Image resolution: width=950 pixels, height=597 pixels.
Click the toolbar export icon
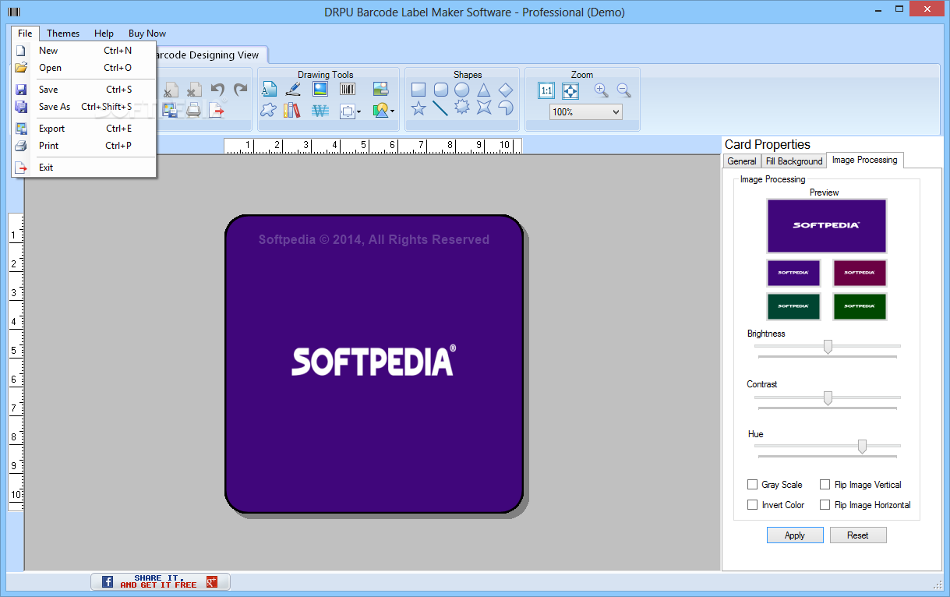tap(217, 110)
